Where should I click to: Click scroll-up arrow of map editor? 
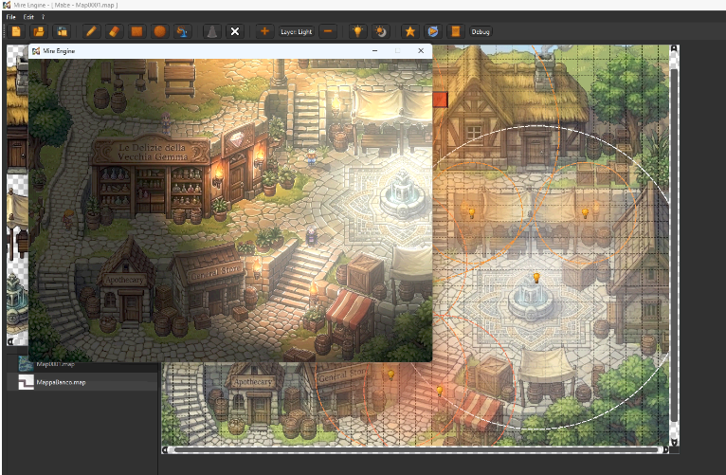tap(675, 48)
